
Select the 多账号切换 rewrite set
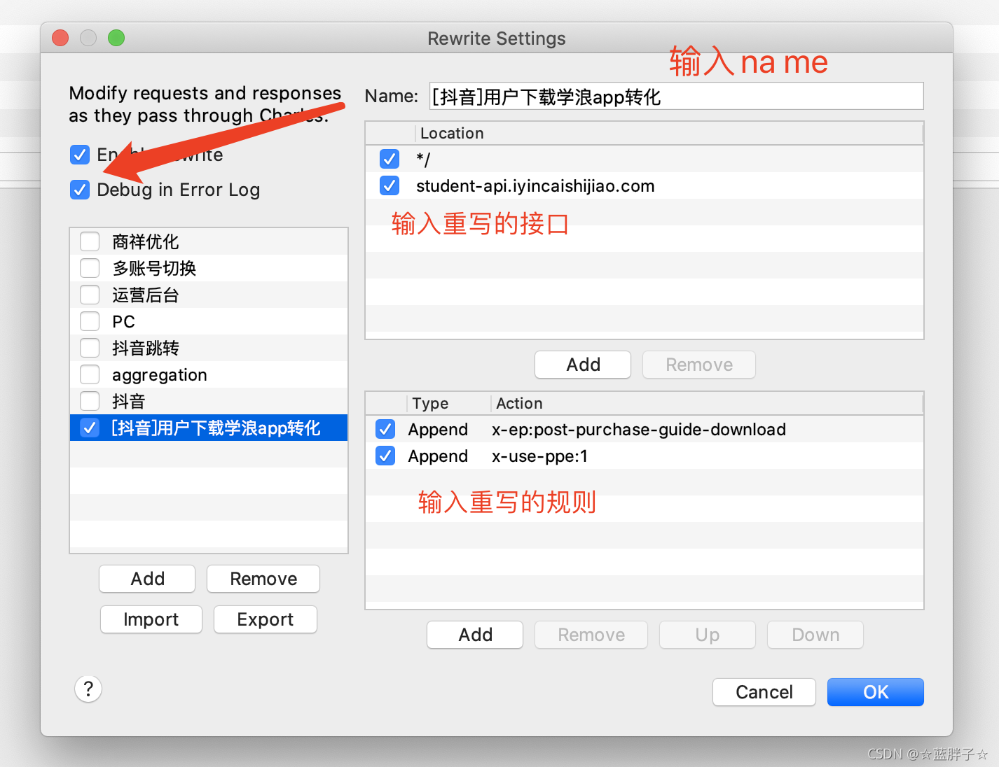pyautogui.click(x=209, y=268)
